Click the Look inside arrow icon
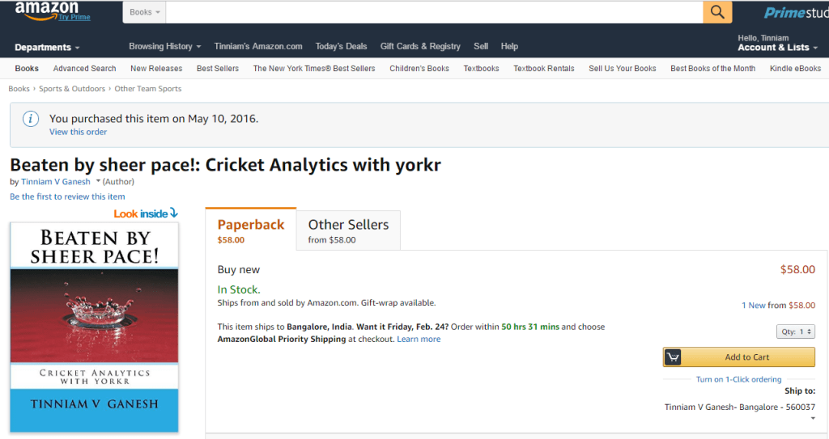This screenshot has height=439, width=829. [x=173, y=213]
